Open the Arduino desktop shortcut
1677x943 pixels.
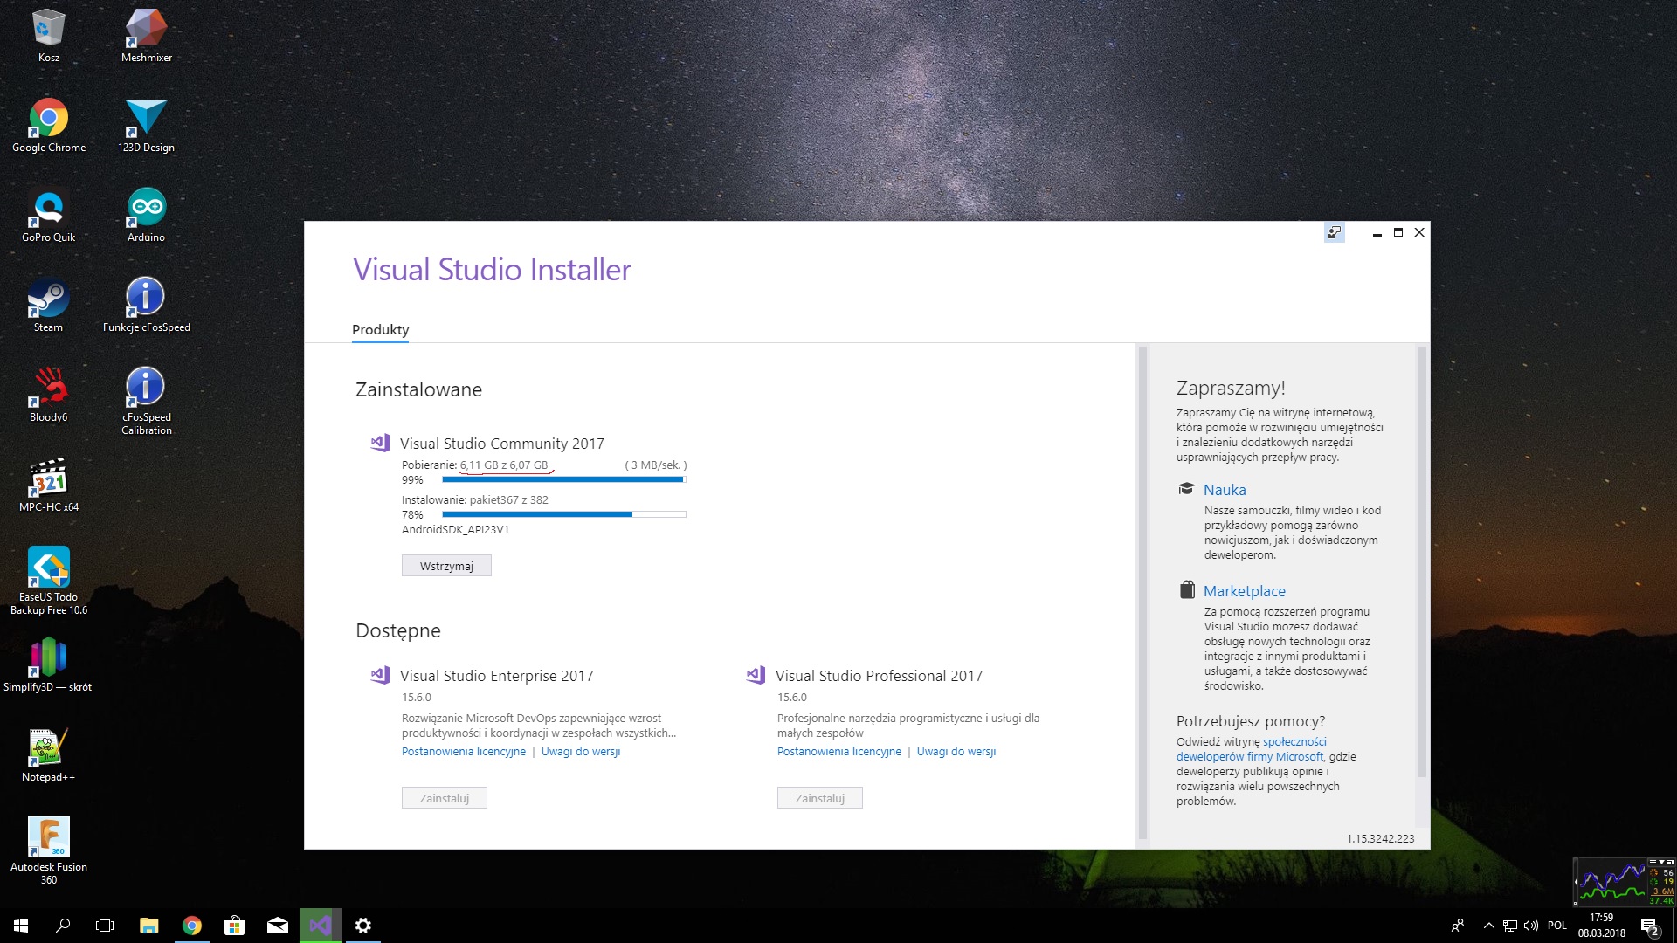coord(146,210)
